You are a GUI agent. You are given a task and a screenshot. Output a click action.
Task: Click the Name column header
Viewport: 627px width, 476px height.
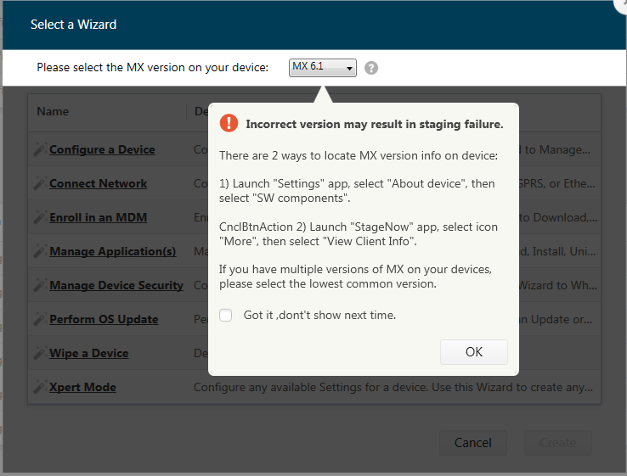tap(53, 111)
